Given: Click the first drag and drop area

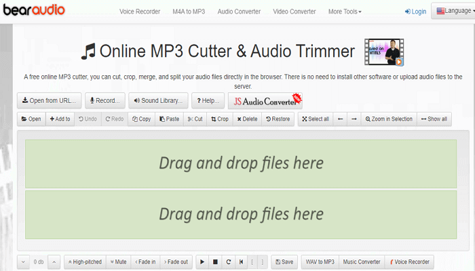Looking at the screenshot, I should 241,163.
